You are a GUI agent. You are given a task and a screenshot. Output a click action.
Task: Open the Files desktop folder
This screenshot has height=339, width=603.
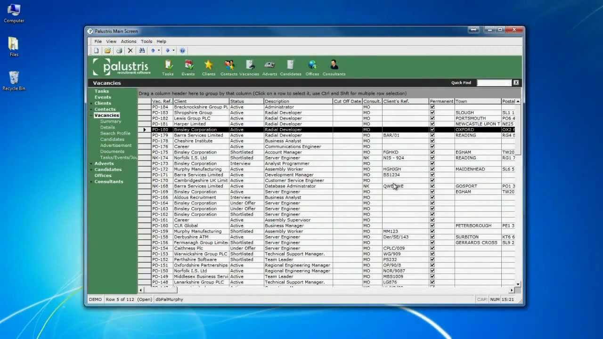click(14, 47)
